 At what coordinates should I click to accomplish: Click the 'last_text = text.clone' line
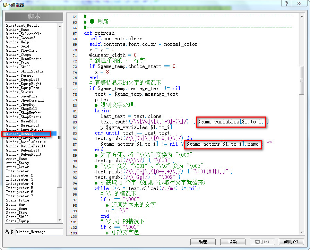[x=131, y=116]
